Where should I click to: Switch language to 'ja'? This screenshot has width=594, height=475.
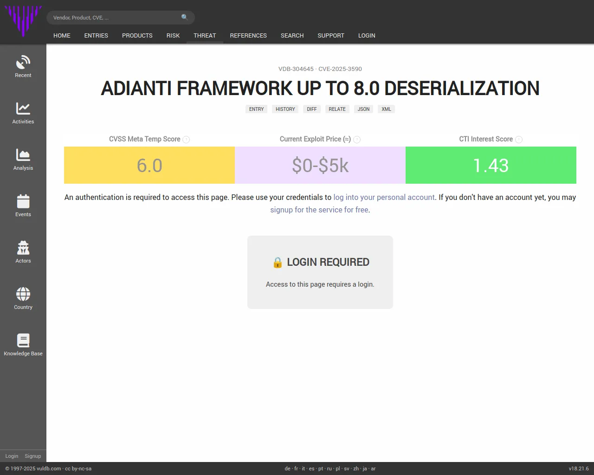(x=365, y=469)
